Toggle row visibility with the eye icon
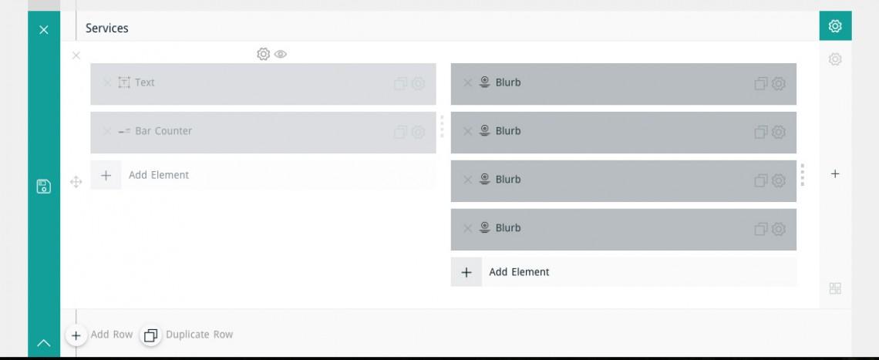Screen dimensions: 879x360 click(281, 54)
